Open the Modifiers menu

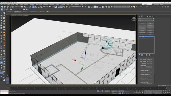tap(26, 5)
